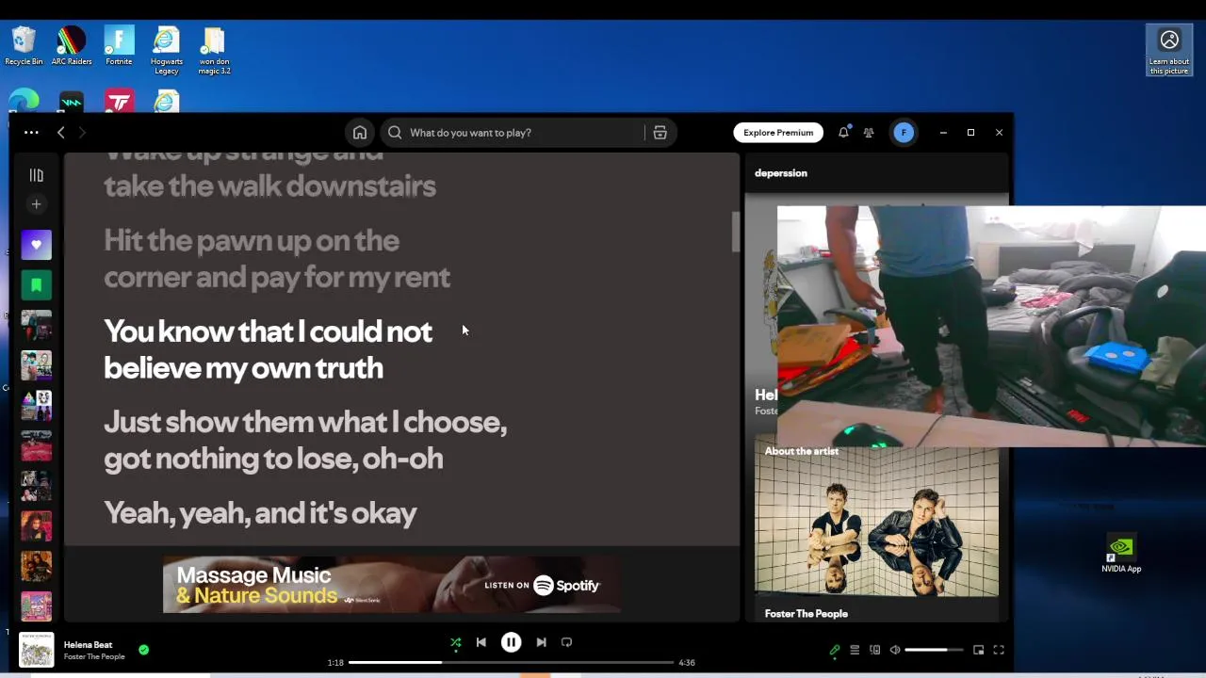The height and width of the screenshot is (678, 1206).
Task: Skip to the next track
Action: 541,642
